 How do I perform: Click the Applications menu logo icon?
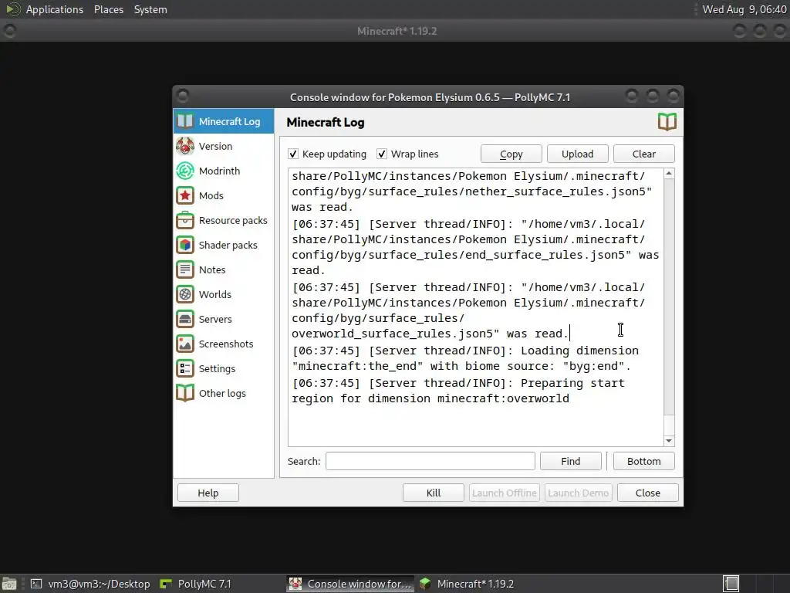pyautogui.click(x=12, y=9)
